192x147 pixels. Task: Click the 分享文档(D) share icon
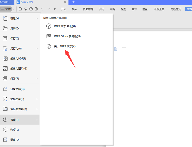pos(5,89)
